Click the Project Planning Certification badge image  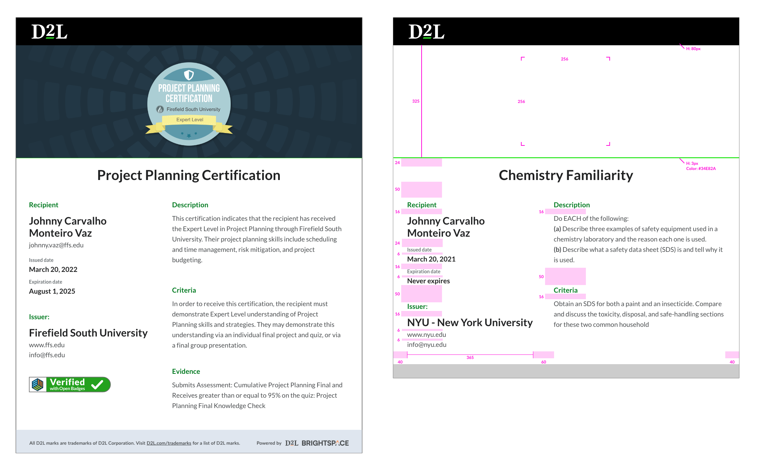(x=189, y=104)
